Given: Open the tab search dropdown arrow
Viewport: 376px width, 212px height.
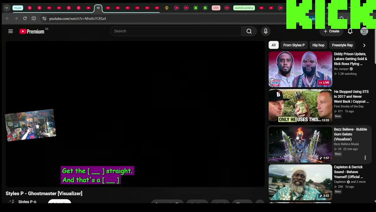Looking at the screenshot, I should point(6,8).
